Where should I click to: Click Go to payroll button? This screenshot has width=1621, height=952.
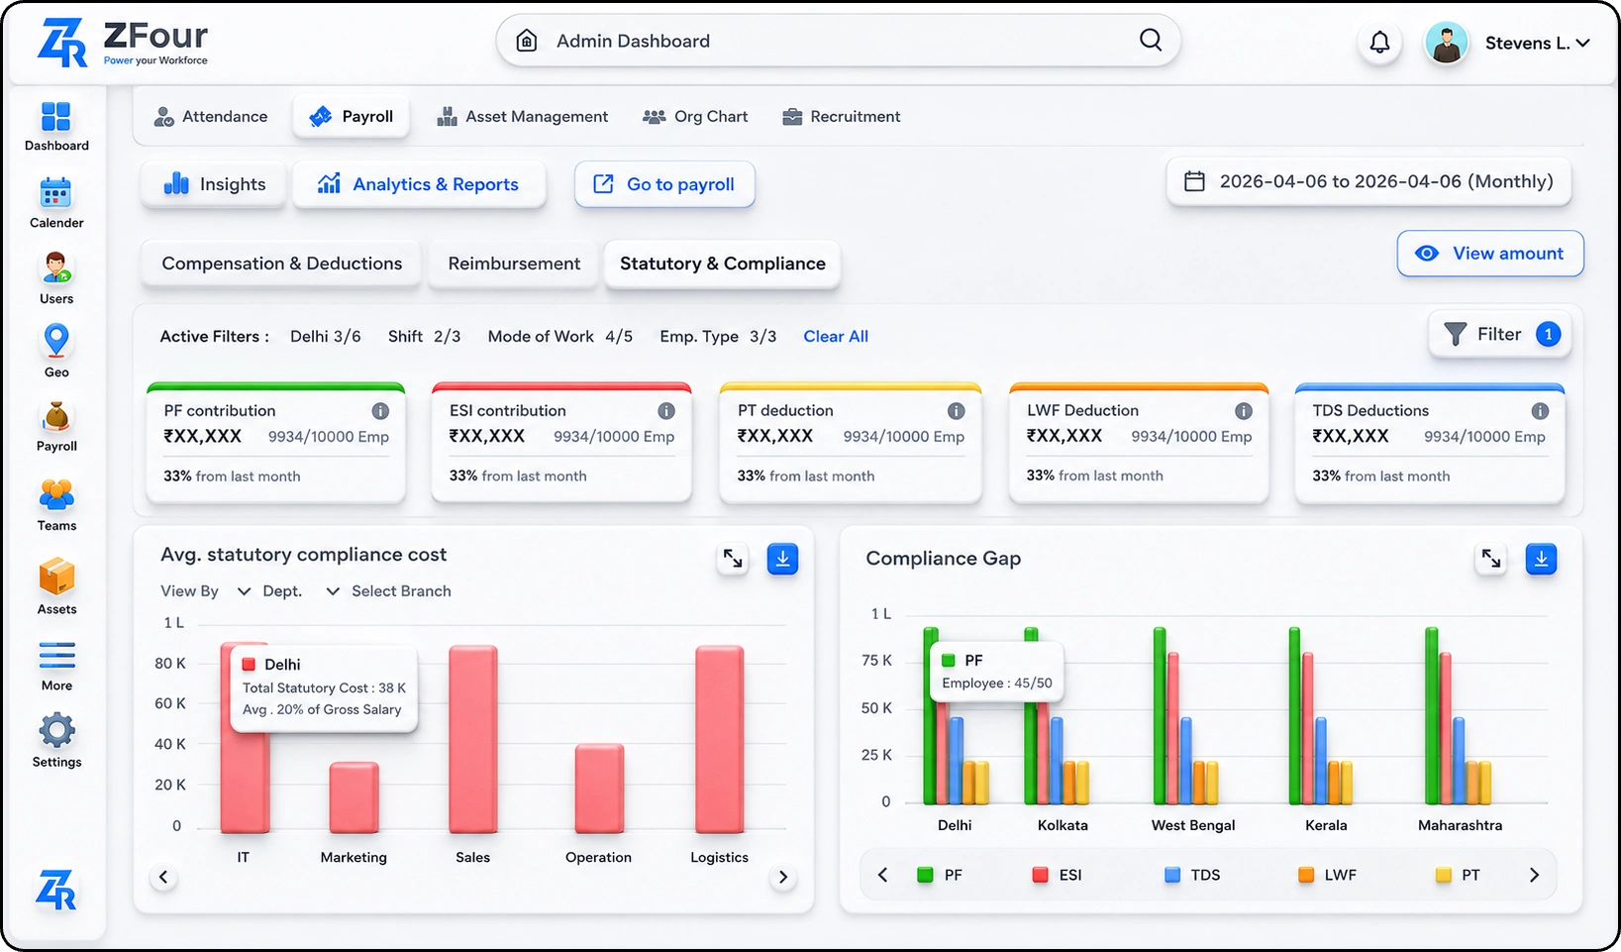click(664, 184)
